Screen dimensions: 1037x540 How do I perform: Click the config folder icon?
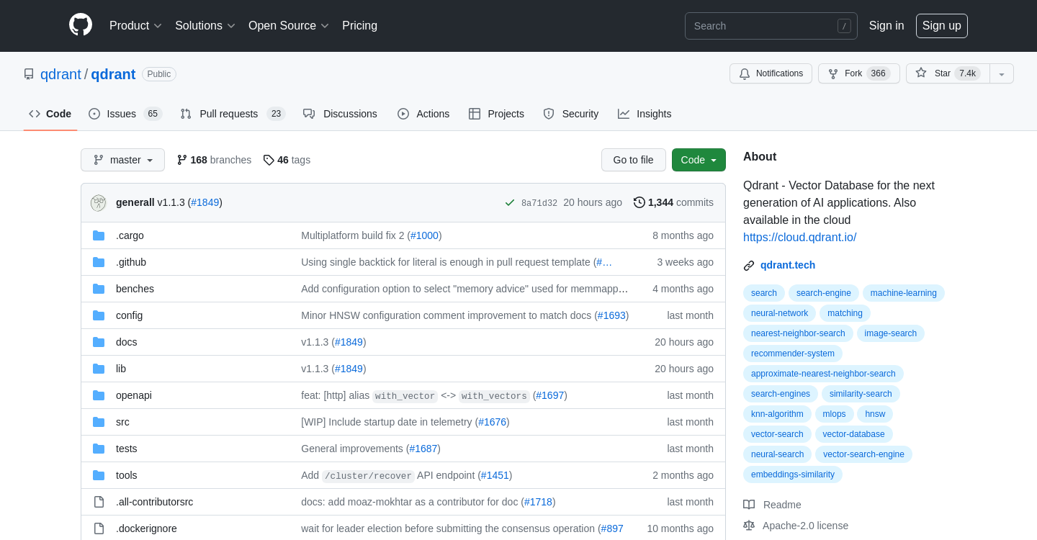tap(99, 315)
